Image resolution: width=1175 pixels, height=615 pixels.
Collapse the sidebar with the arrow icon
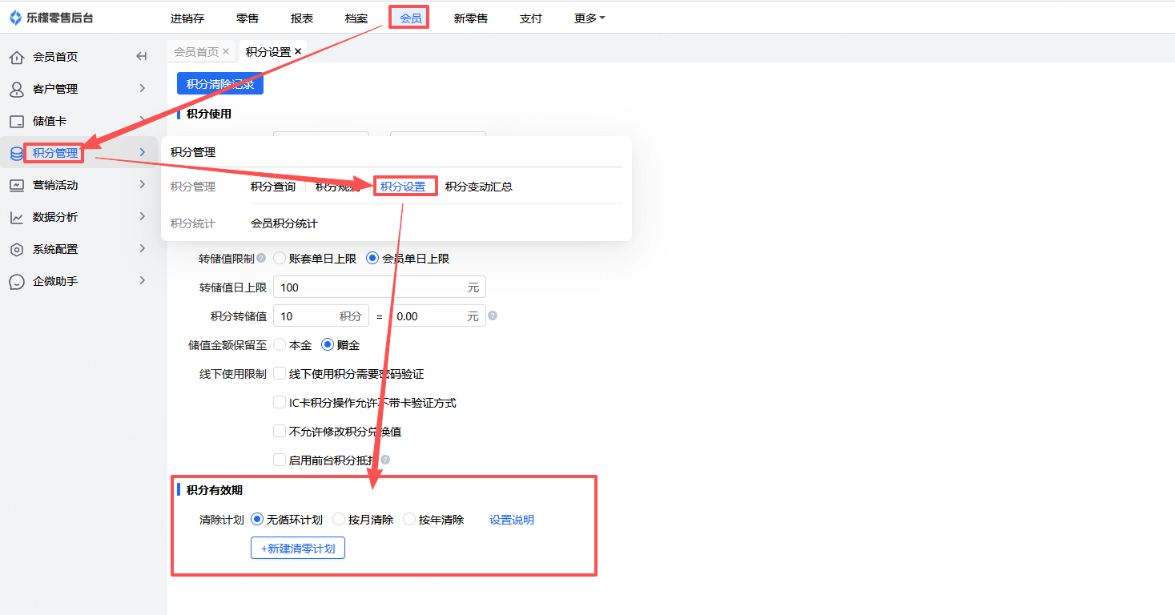pyautogui.click(x=142, y=56)
